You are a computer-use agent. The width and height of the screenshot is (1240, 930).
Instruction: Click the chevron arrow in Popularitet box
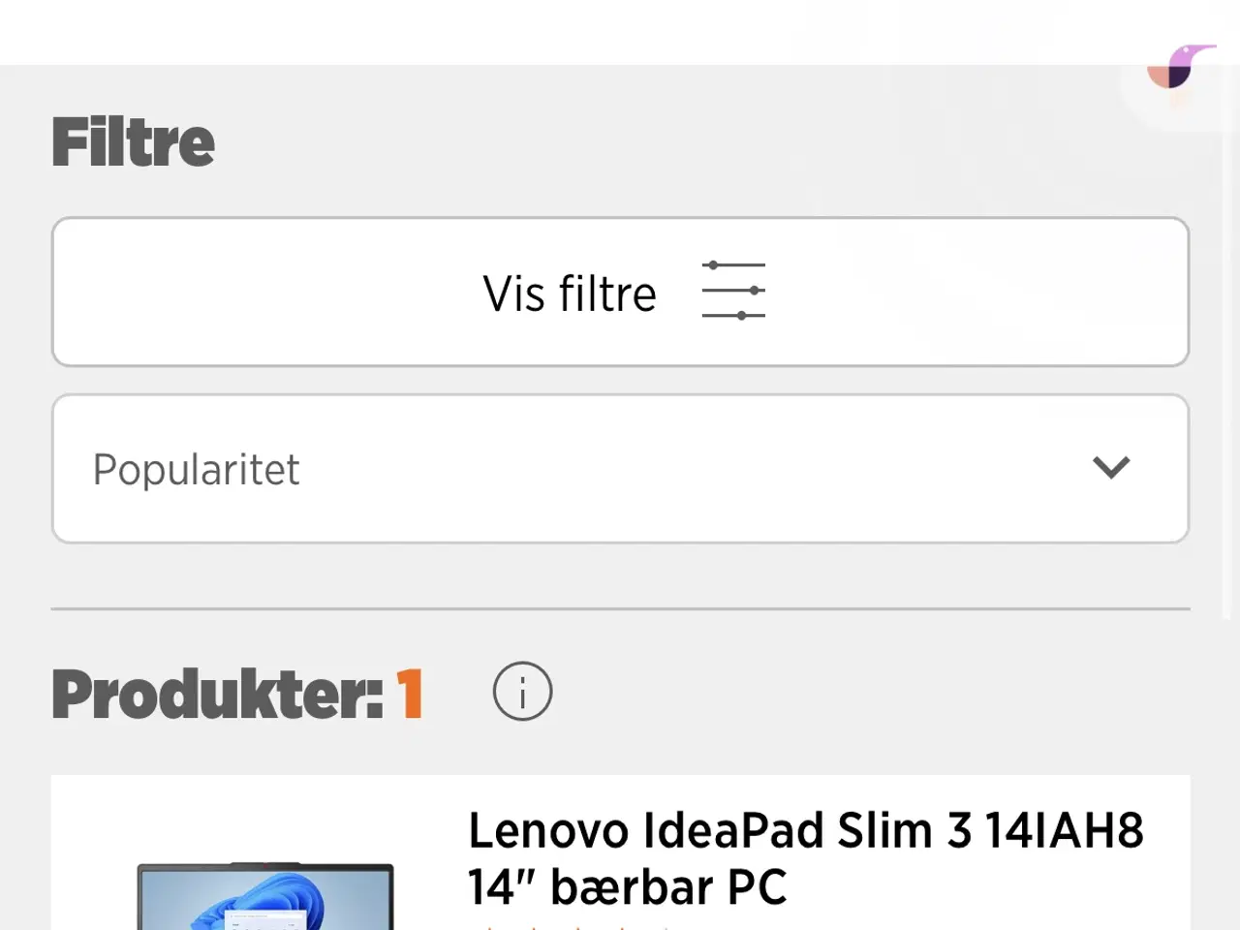(x=1111, y=468)
